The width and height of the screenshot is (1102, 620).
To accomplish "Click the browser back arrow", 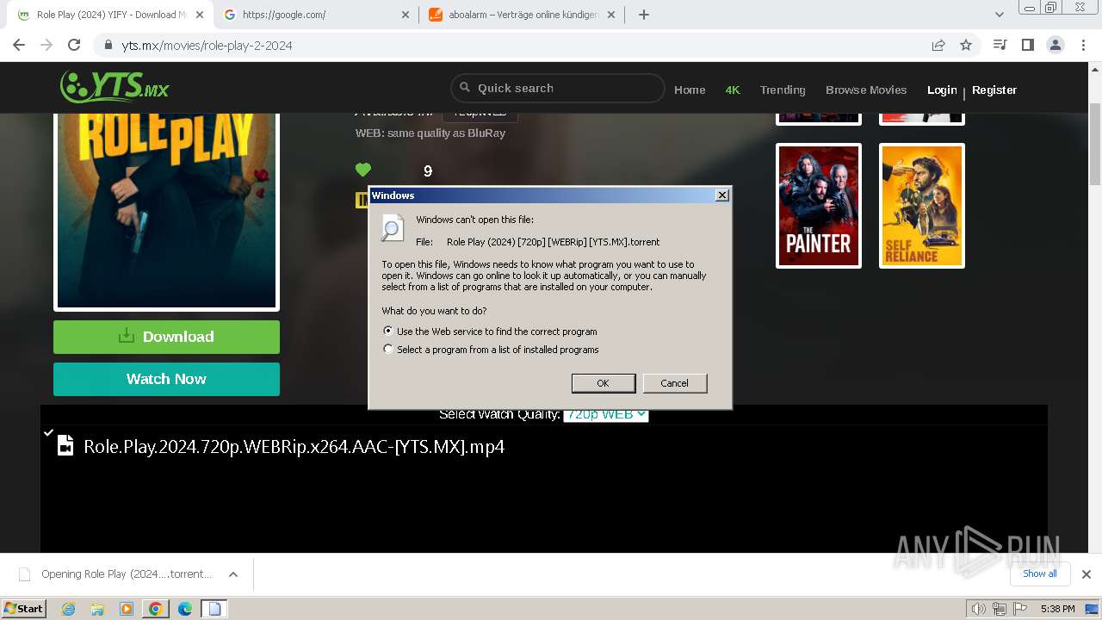I will tap(19, 45).
